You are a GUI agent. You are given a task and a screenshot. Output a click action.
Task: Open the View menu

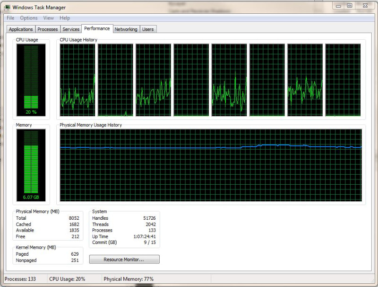pos(48,18)
